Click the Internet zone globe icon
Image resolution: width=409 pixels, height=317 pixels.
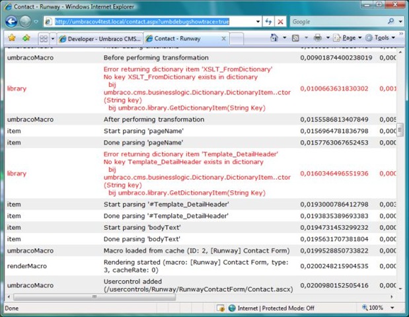[x=232, y=308]
